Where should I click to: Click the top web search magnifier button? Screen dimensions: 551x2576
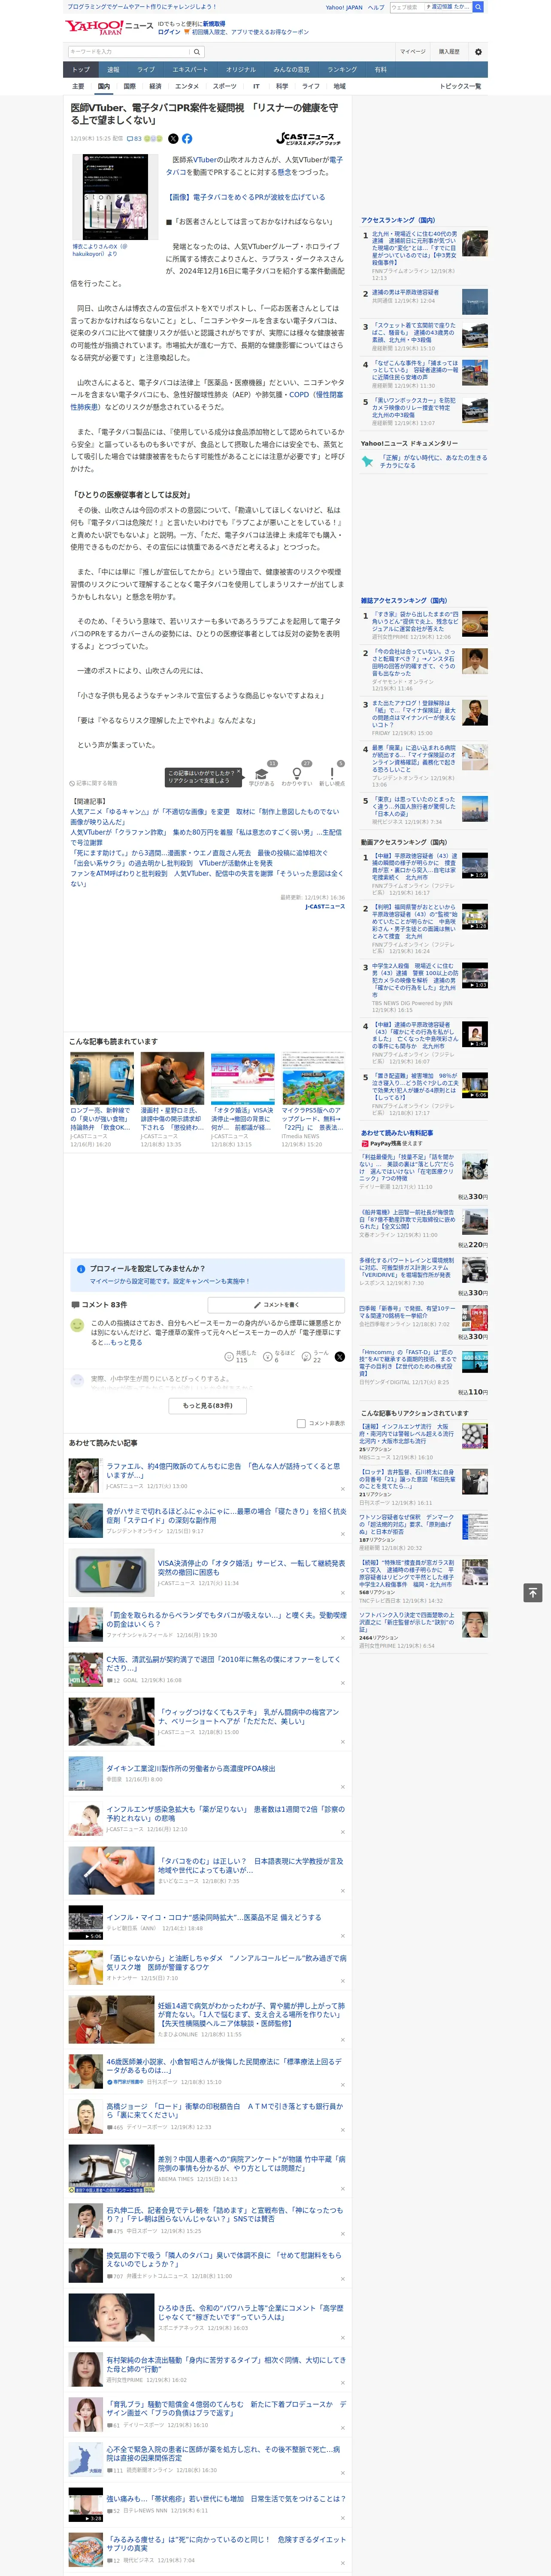tap(478, 7)
